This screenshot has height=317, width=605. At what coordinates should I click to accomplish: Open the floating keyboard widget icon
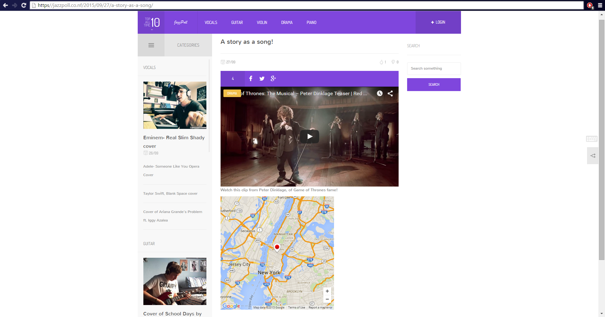pos(592,139)
